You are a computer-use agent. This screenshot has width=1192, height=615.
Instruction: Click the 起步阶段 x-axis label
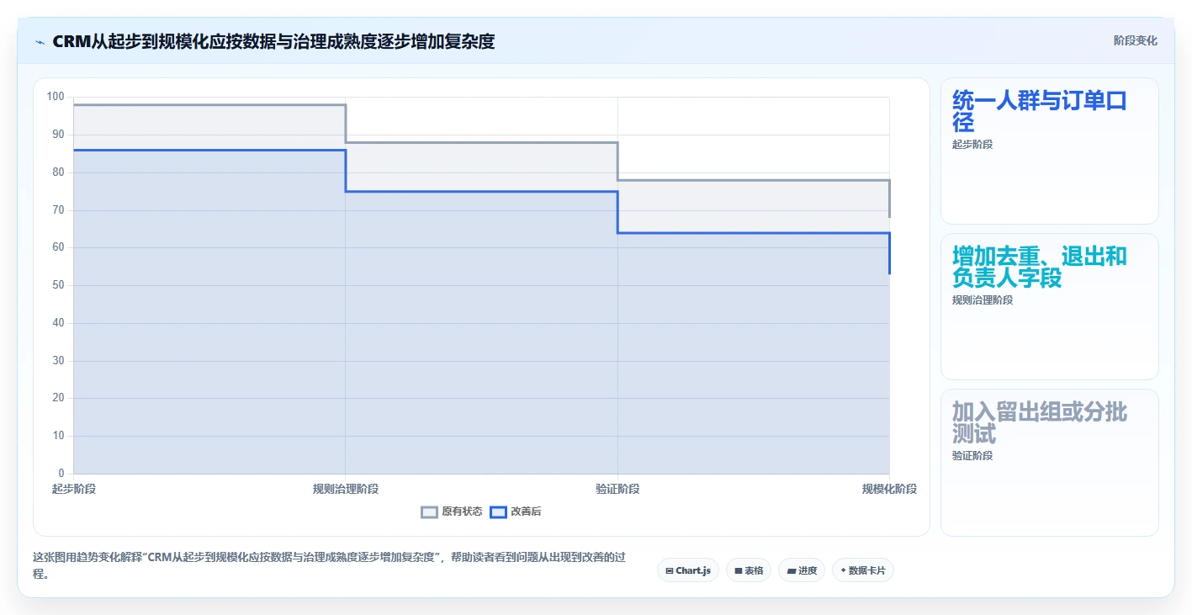(74, 489)
